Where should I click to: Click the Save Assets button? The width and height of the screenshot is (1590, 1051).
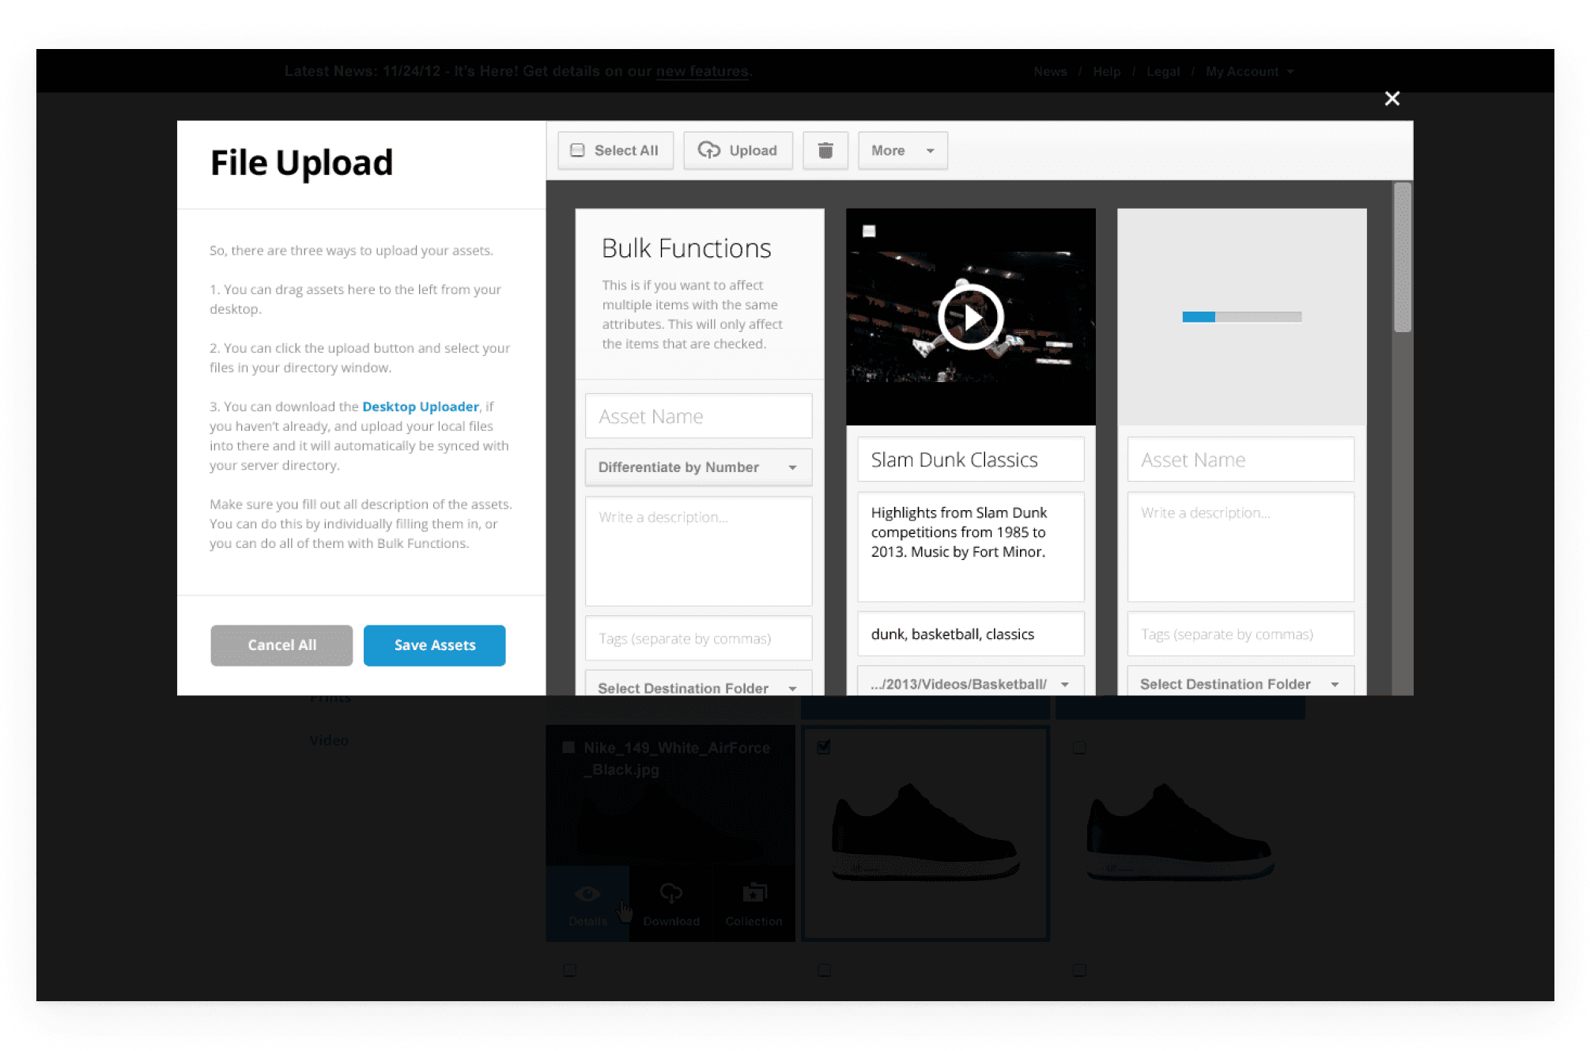[x=435, y=645]
